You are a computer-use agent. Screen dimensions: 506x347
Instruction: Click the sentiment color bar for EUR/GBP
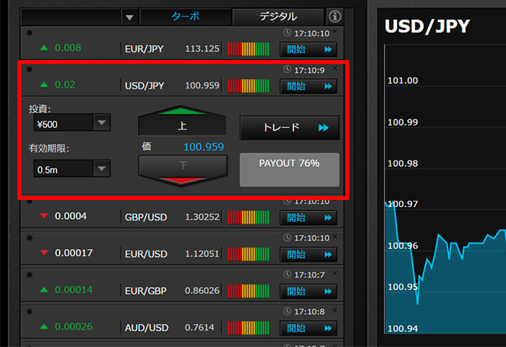248,291
